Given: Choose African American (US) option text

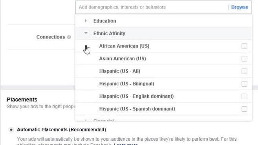Looking at the screenshot, I should click(x=124, y=46).
